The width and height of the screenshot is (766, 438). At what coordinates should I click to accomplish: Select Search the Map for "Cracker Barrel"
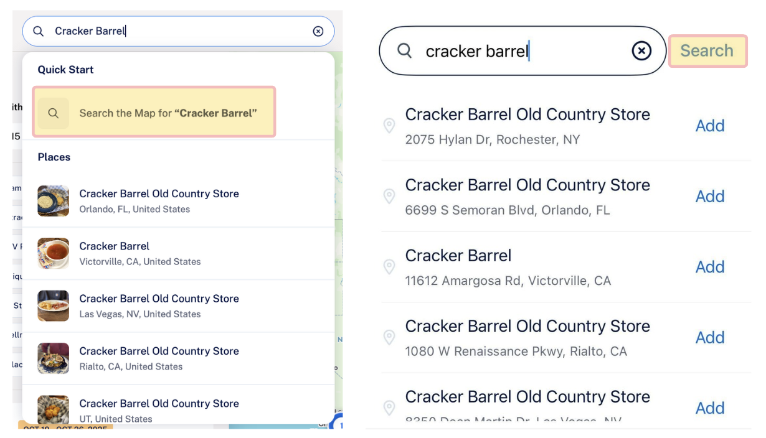point(154,113)
